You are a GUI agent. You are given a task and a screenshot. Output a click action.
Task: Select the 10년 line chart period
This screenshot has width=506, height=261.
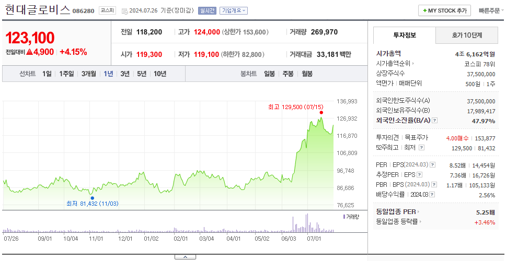(x=160, y=74)
